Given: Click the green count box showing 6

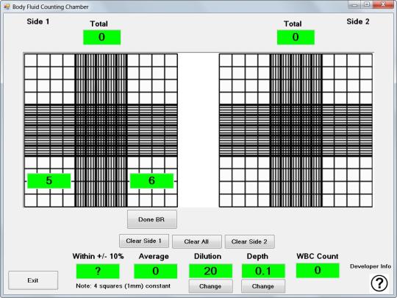Looking at the screenshot, I should 151,181.
